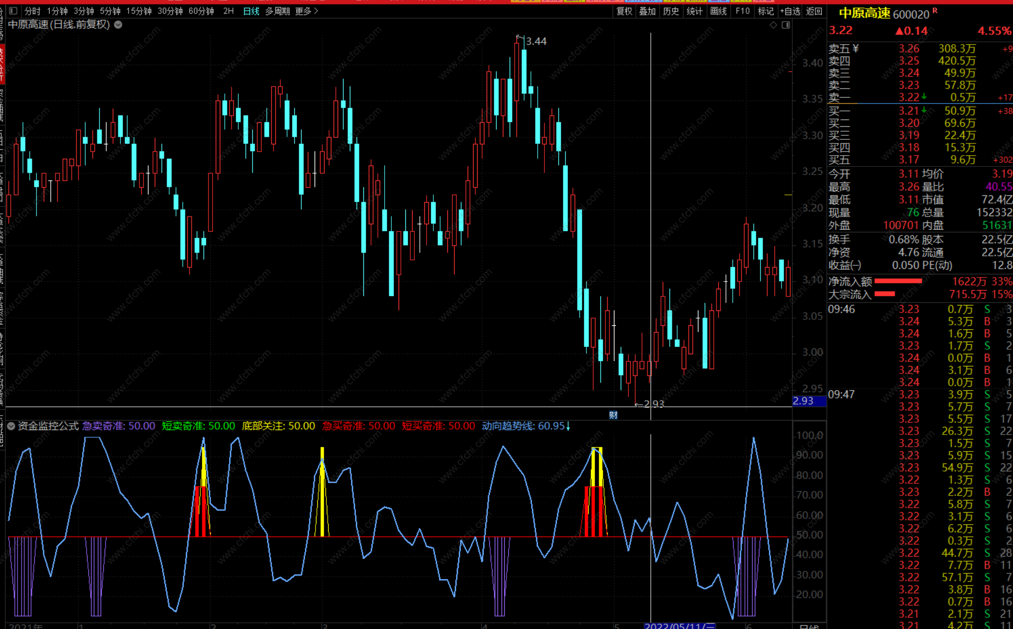Viewport: 1013px width, 629px height.
Task: Toggle right panel icon beside the diamond
Action: click(786, 25)
